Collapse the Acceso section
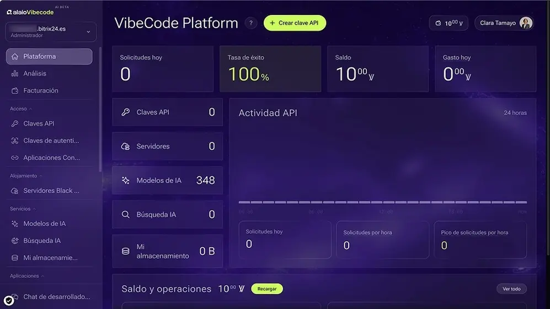This screenshot has width=550, height=309. [21, 109]
